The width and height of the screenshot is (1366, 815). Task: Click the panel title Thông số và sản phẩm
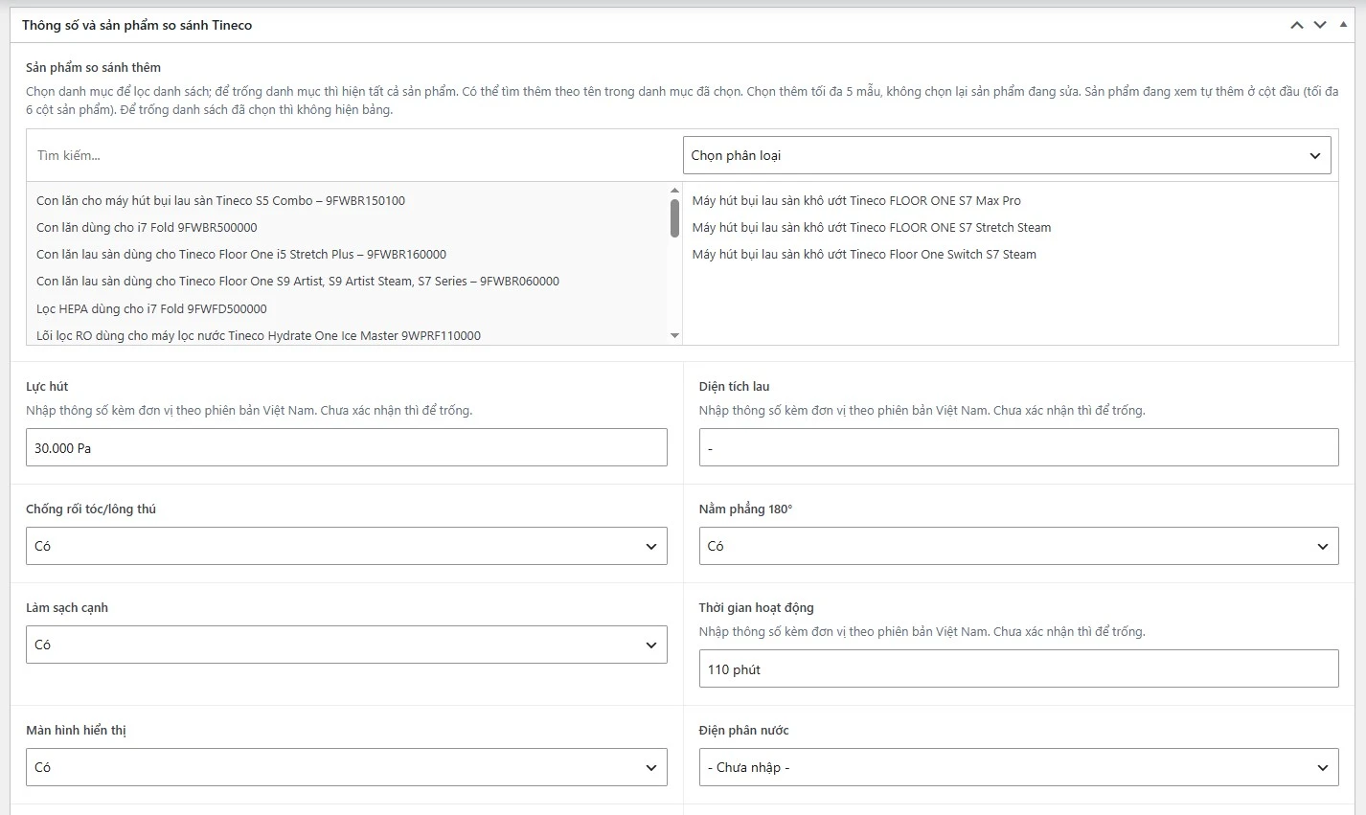click(x=137, y=25)
